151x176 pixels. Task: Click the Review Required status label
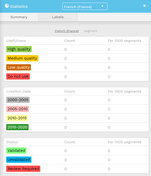tap(23, 169)
